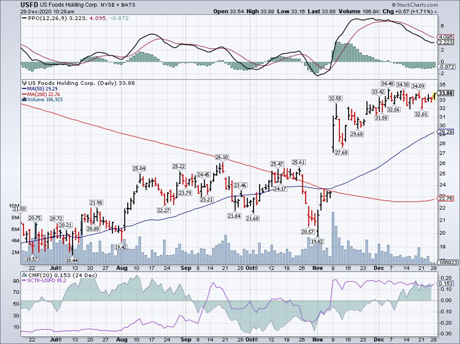Click the 25.22 price annotation
460x344 pixels.
(179, 166)
